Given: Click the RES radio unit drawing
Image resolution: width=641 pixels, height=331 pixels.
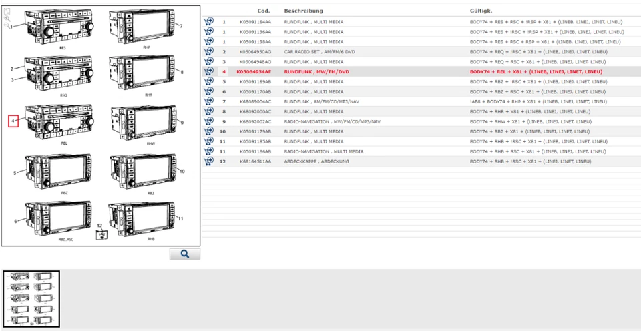Looking at the screenshot, I should (x=59, y=27).
